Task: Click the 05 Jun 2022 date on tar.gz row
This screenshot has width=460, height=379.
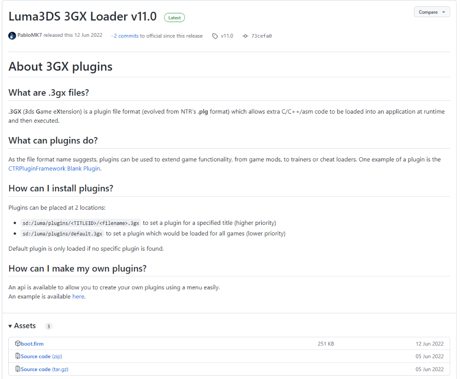Action: pos(430,369)
